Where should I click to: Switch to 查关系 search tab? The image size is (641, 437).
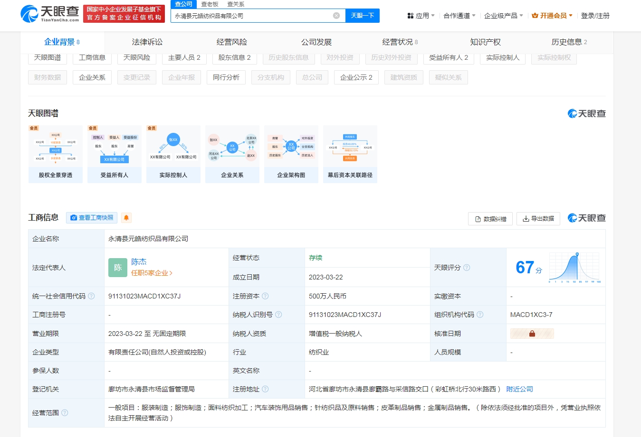coord(236,4)
